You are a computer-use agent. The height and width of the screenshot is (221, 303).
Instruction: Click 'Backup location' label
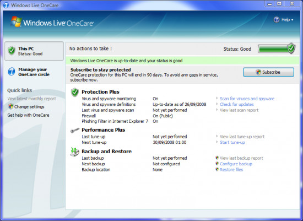[x=96, y=170]
